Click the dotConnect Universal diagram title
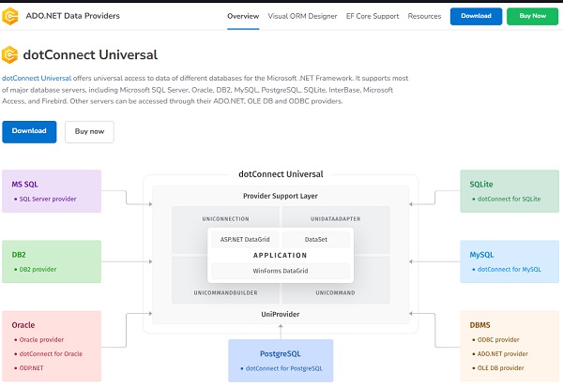Viewport: 563px width, 387px height. point(281,174)
